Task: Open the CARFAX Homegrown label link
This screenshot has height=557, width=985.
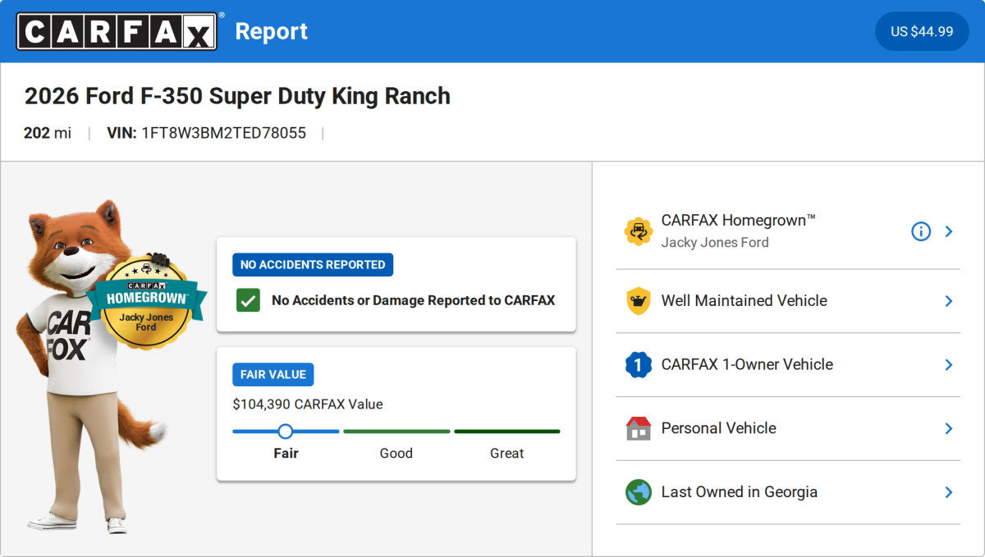Action: click(x=739, y=221)
